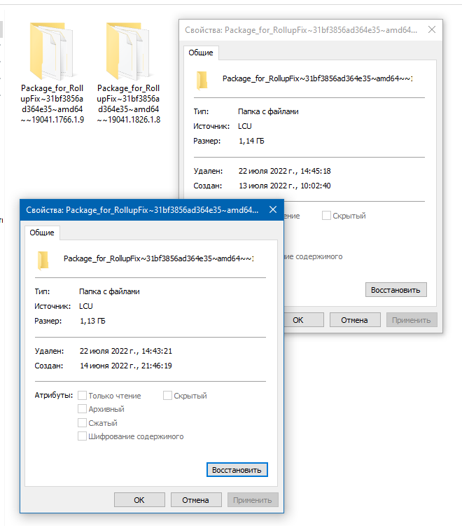This screenshot has width=462, height=526.
Task: Enable the 'Архивный' attribute checkbox
Action: pos(82,409)
